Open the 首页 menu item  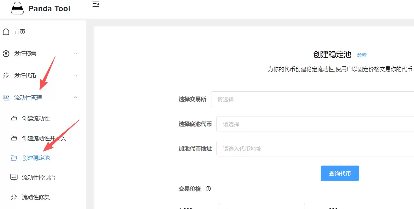[19, 31]
